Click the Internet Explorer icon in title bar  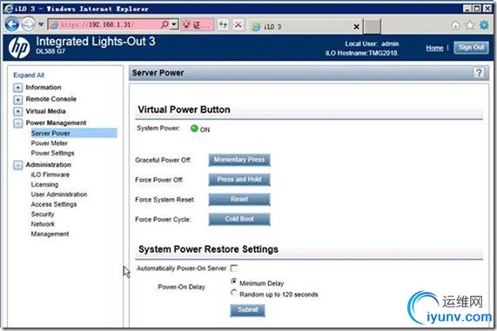tap(9, 8)
